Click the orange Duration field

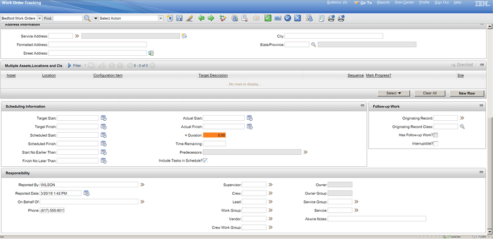[214, 135]
